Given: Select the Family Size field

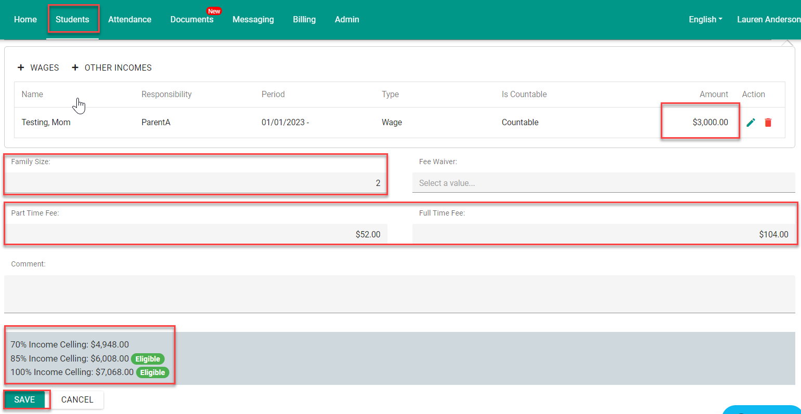Looking at the screenshot, I should (x=195, y=182).
